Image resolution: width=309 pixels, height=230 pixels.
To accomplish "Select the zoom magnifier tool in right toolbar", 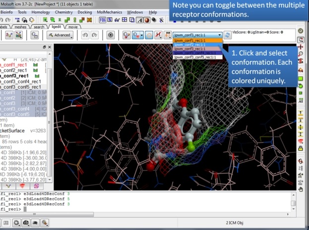I will (x=301, y=54).
